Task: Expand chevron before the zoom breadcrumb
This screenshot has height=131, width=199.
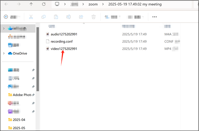Action: tap(83, 4)
